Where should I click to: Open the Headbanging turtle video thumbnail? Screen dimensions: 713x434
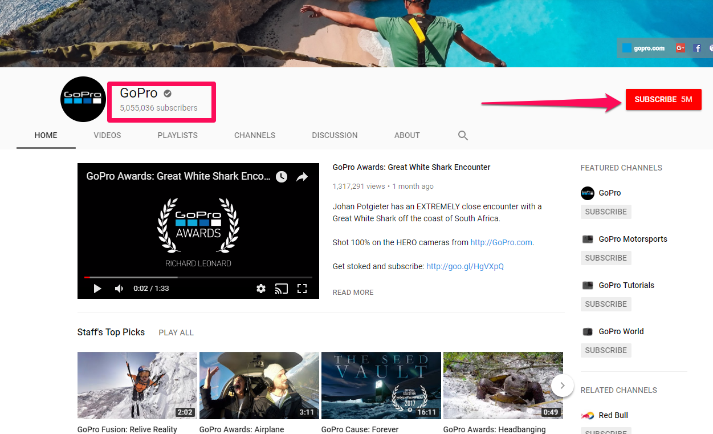click(503, 386)
